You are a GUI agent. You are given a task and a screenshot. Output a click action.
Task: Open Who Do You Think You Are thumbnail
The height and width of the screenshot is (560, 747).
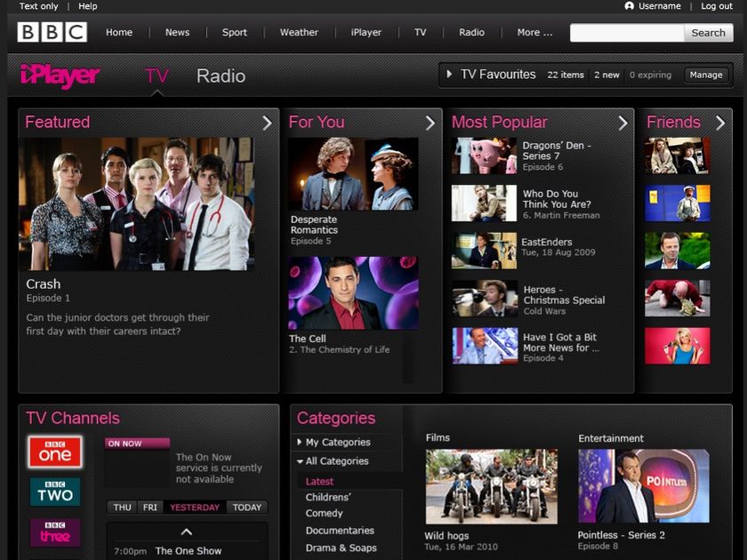pyautogui.click(x=484, y=204)
